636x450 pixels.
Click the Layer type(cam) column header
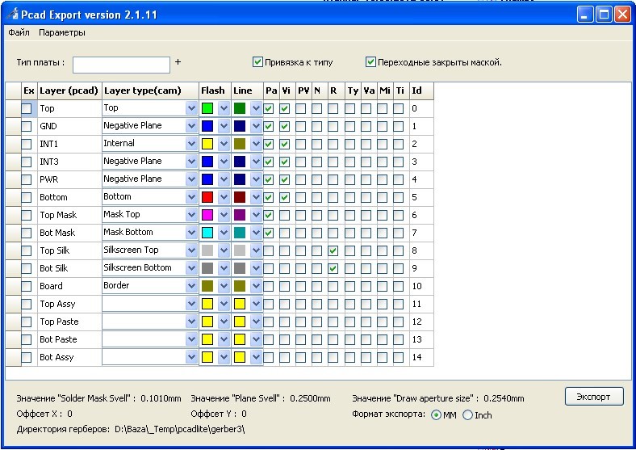point(150,90)
